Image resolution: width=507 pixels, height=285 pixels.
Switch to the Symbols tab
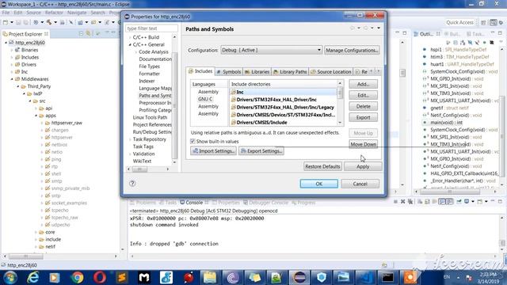[229, 72]
